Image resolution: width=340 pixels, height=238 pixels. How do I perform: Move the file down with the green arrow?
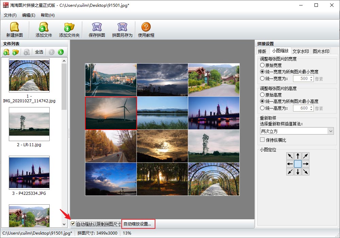click(x=61, y=52)
